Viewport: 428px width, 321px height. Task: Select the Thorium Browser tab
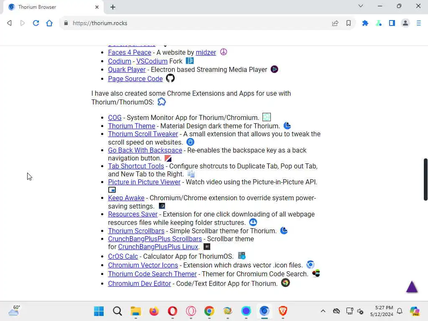click(x=53, y=7)
